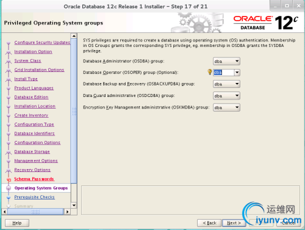
Task: Expand the OSOPER group dropdown arrow
Action: tap(237, 73)
